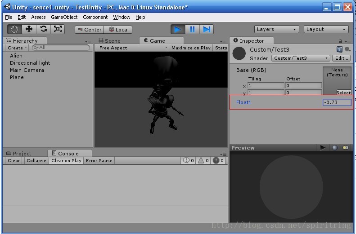This screenshot has width=356, height=234.
Task: Select the Hand tool
Action: [14, 29]
